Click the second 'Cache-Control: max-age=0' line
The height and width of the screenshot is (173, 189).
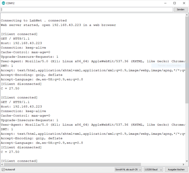(26, 115)
